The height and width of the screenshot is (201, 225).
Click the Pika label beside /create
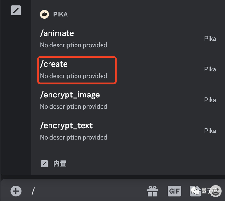[210, 69]
